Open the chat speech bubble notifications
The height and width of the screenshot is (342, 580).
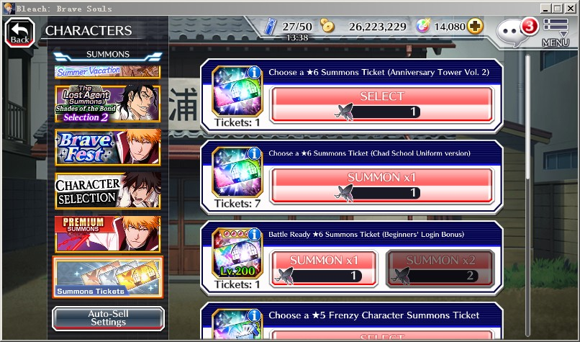point(512,32)
